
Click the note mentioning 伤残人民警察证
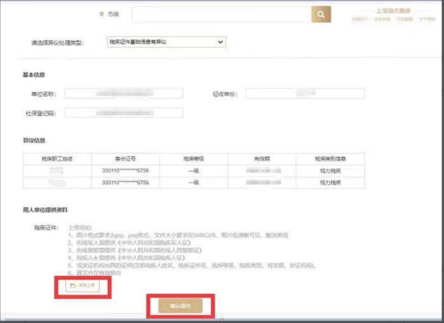click(x=135, y=250)
